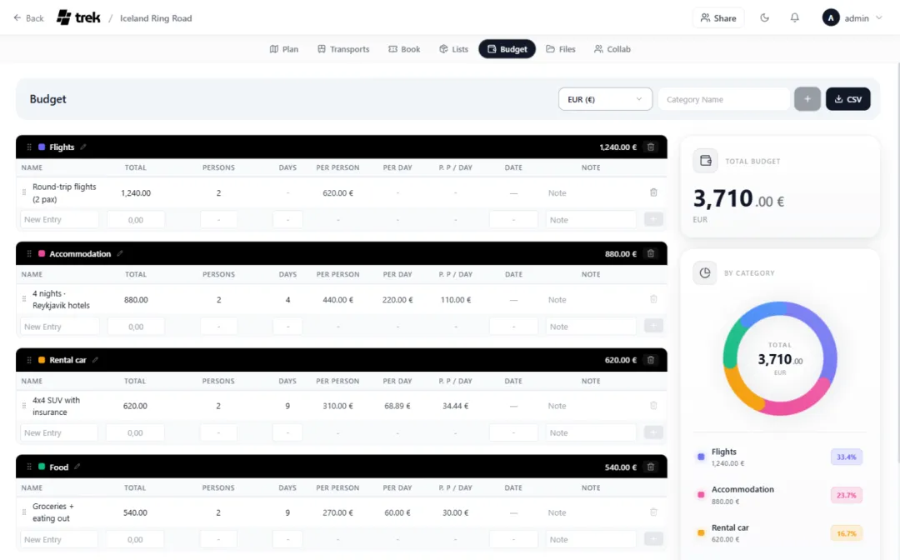900x560 pixels.
Task: Expand the admin user menu chevron
Action: click(x=879, y=17)
